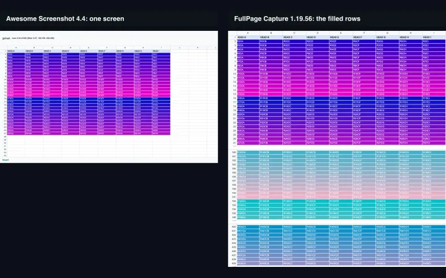The width and height of the screenshot is (446, 278).
Task: Select column I header in FullPage Capture sheet
Action: coord(434,33)
